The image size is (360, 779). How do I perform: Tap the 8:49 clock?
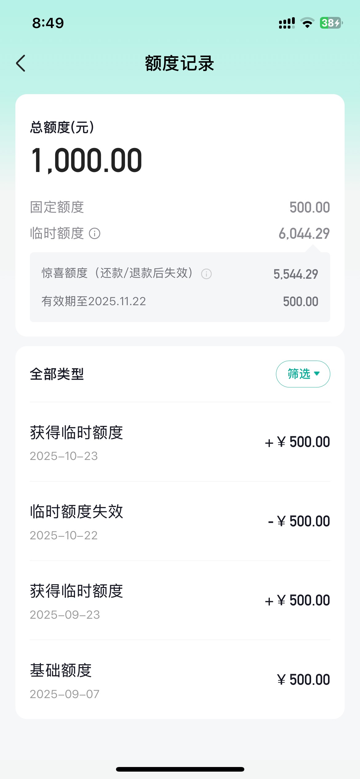click(x=48, y=23)
